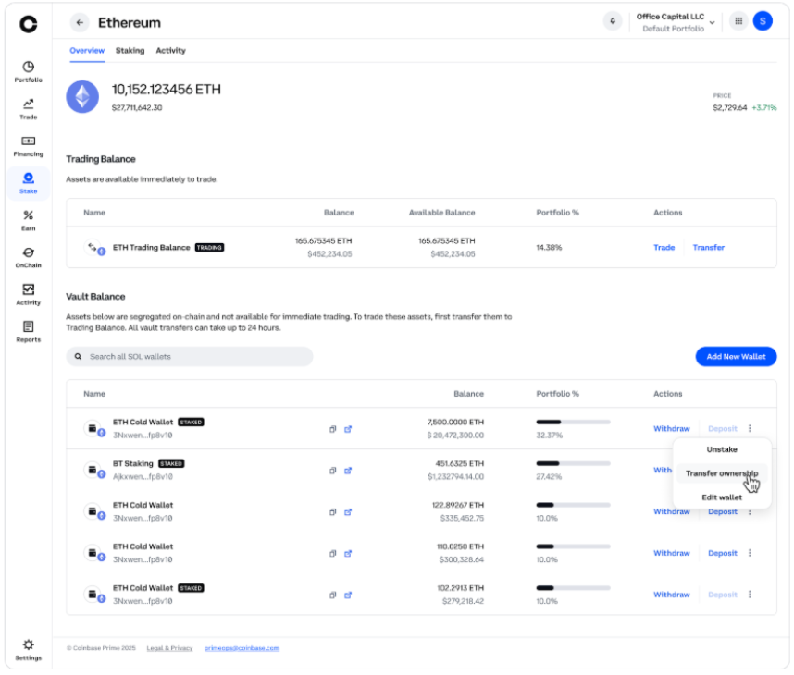Click the search magnifier icon
This screenshot has width=794, height=675.
pyautogui.click(x=78, y=357)
